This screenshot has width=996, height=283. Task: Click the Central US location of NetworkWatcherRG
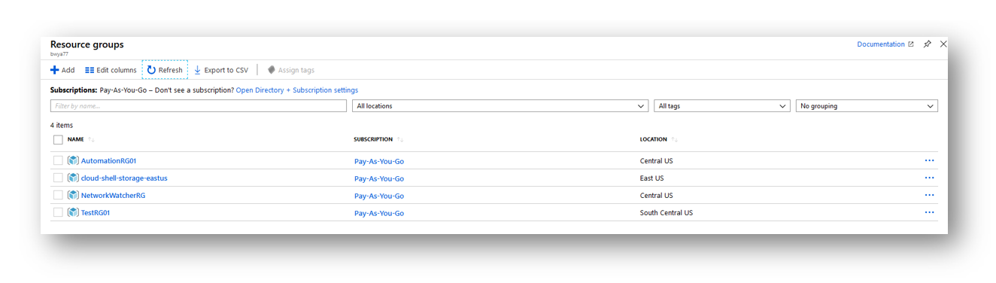[656, 196]
